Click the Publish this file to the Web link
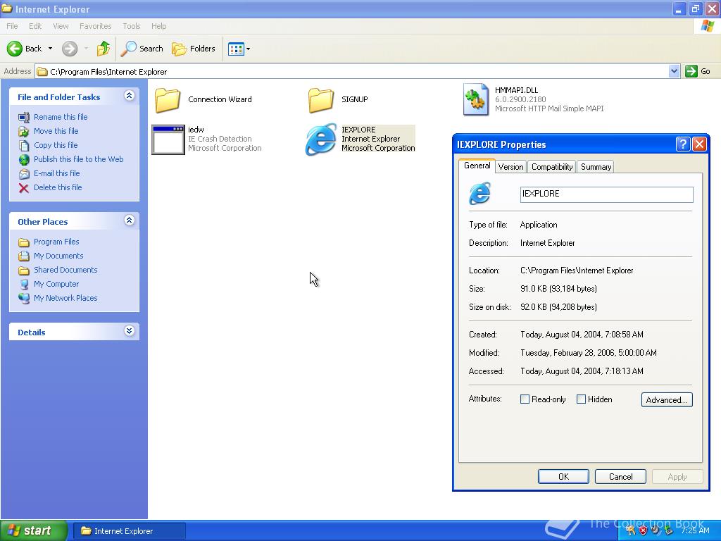 click(x=79, y=160)
